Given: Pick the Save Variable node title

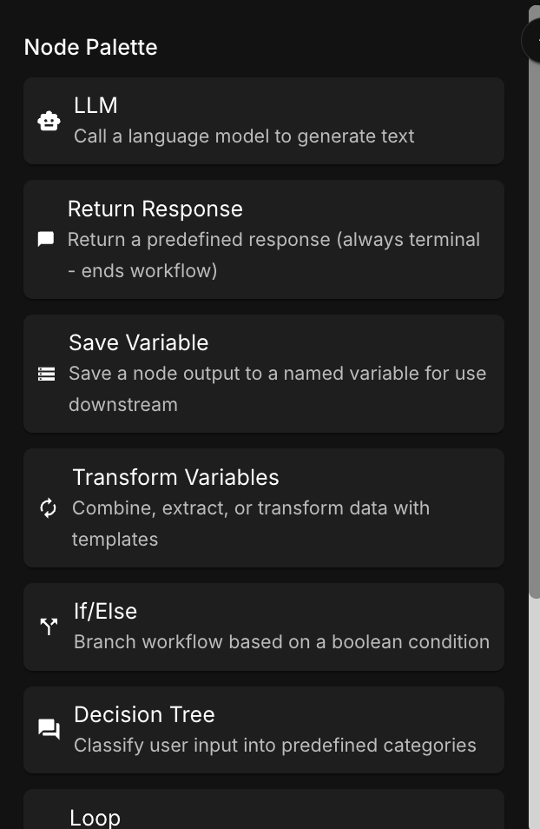Looking at the screenshot, I should (x=139, y=342).
